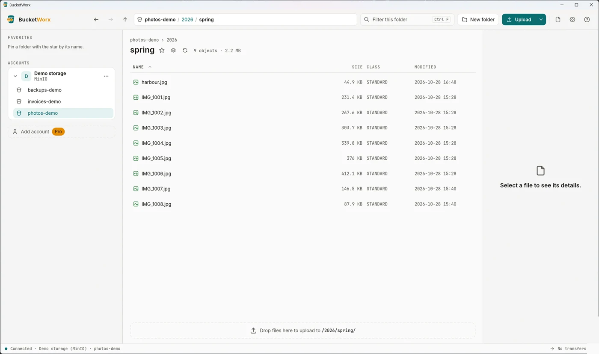Viewport: 599px width, 354px height.
Task: Open settings gear icon
Action: coord(572,20)
